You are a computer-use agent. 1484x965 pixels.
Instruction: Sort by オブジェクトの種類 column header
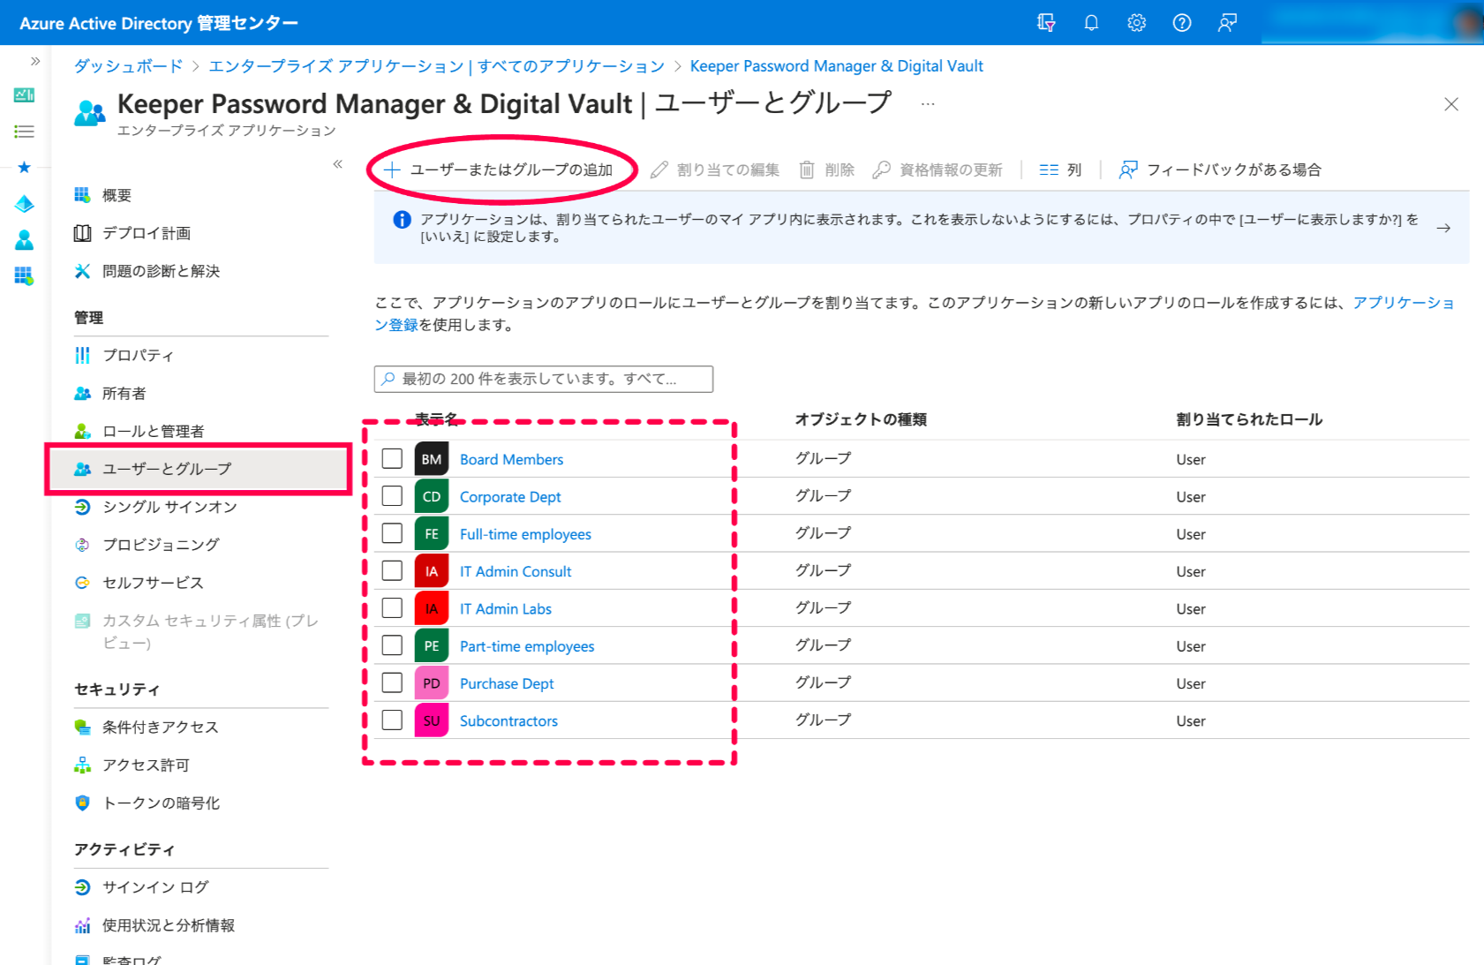[x=861, y=419]
